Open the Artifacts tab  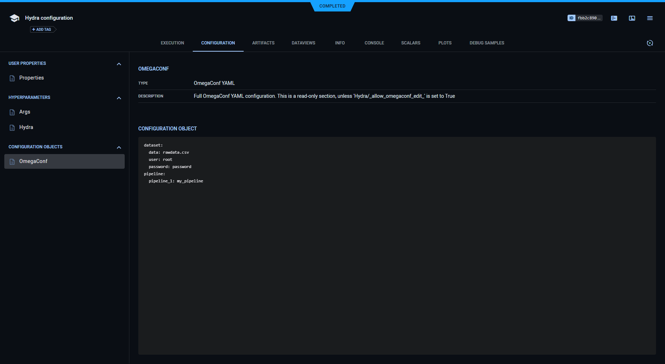pyautogui.click(x=263, y=43)
